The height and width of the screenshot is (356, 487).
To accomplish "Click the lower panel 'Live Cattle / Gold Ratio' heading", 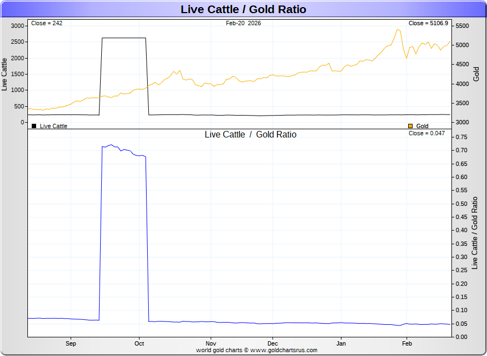I will [x=251, y=135].
